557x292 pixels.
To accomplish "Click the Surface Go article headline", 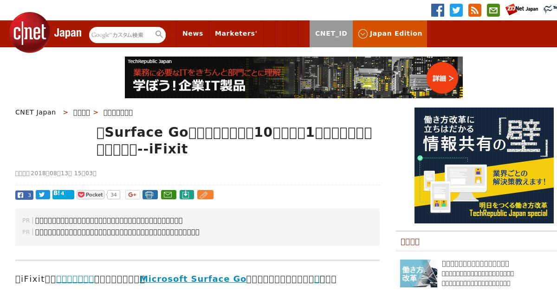I will [x=234, y=140].
